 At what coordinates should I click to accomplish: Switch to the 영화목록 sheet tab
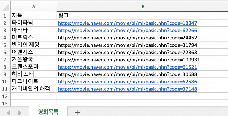[48, 112]
